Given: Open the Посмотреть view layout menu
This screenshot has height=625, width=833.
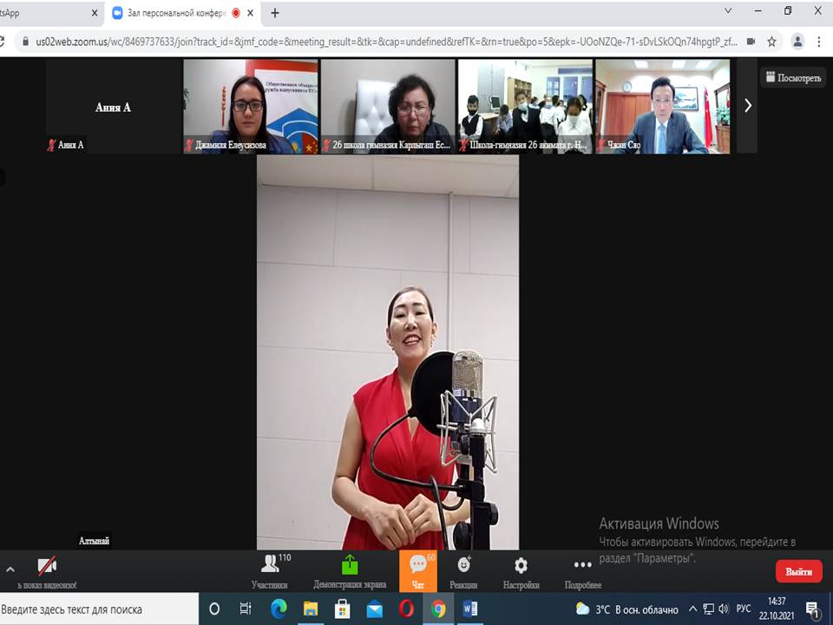Looking at the screenshot, I should pos(793,77).
